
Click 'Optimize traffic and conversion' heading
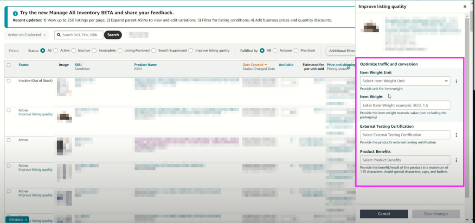tap(389, 64)
